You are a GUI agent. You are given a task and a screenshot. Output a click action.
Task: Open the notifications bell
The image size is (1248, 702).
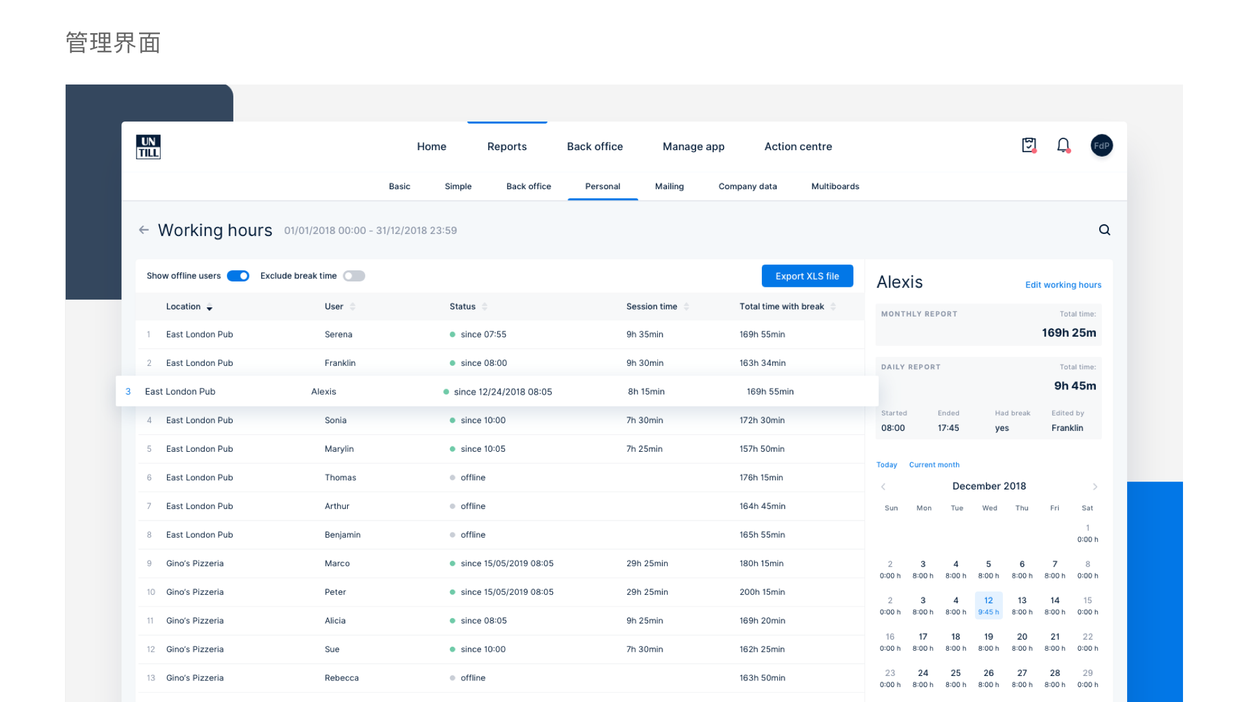(x=1063, y=145)
